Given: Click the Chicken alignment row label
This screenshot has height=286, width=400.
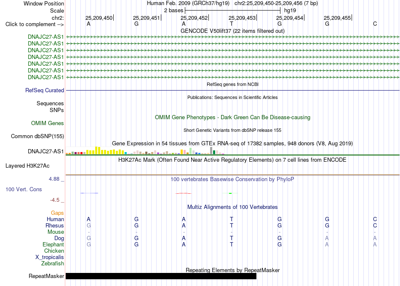Looking at the screenshot, I should coord(54,251).
